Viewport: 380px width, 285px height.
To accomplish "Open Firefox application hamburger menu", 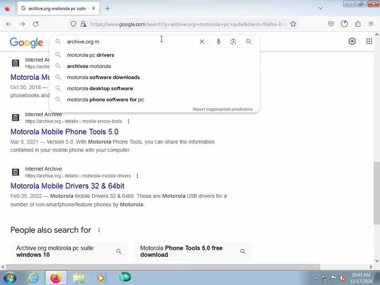I will coord(371,24).
